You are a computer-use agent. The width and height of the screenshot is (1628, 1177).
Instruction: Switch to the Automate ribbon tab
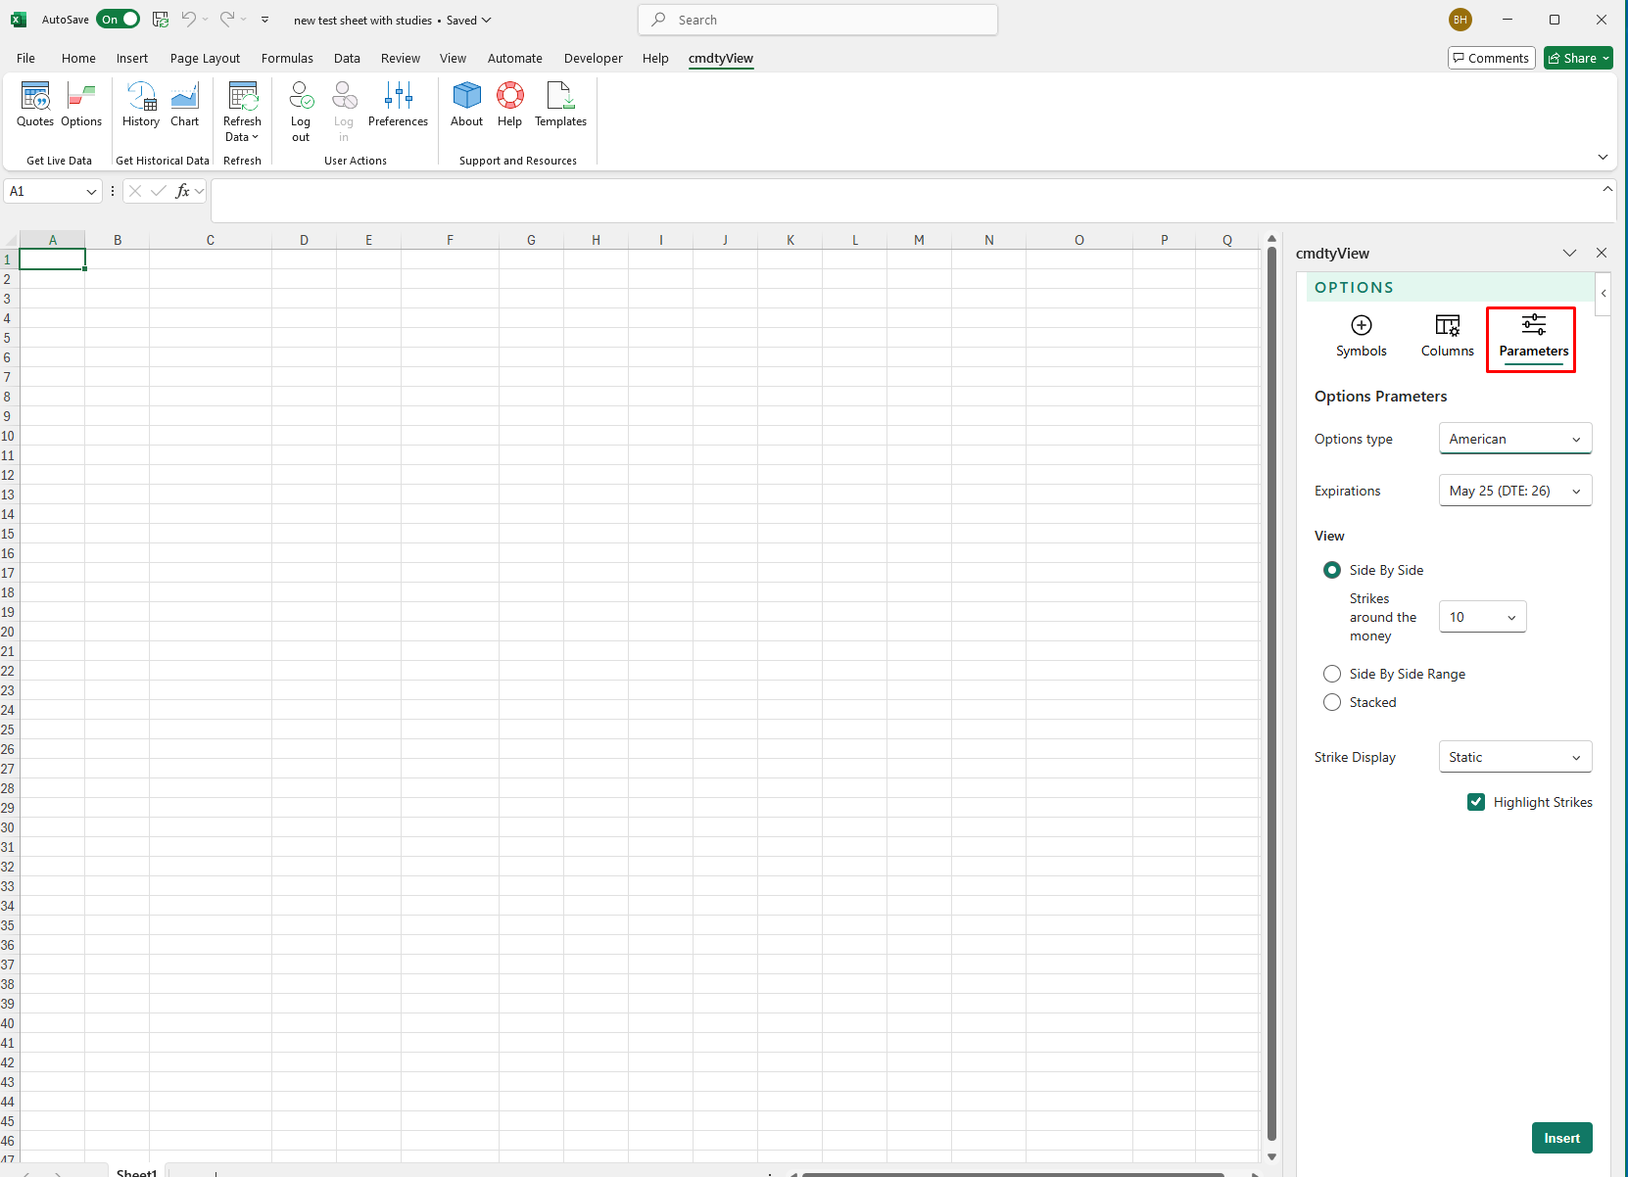pos(514,58)
